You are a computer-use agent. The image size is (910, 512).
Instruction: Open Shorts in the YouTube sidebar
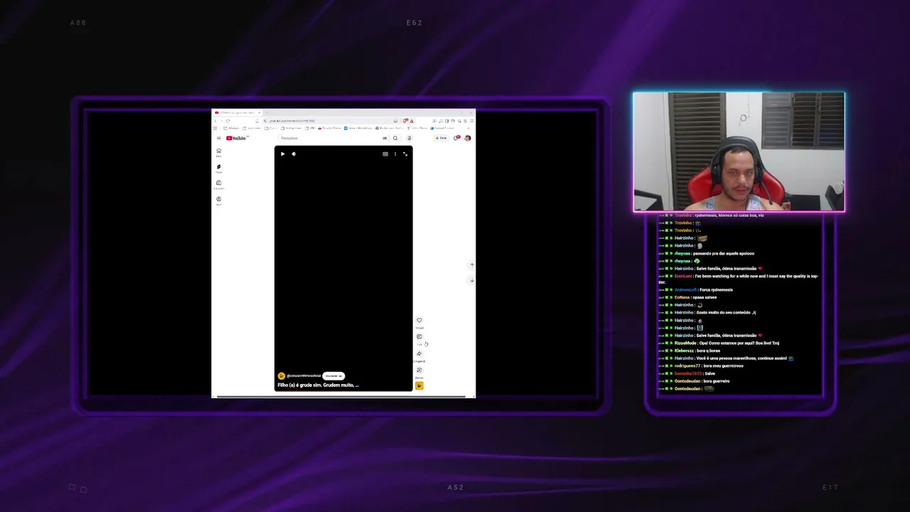pos(219,169)
